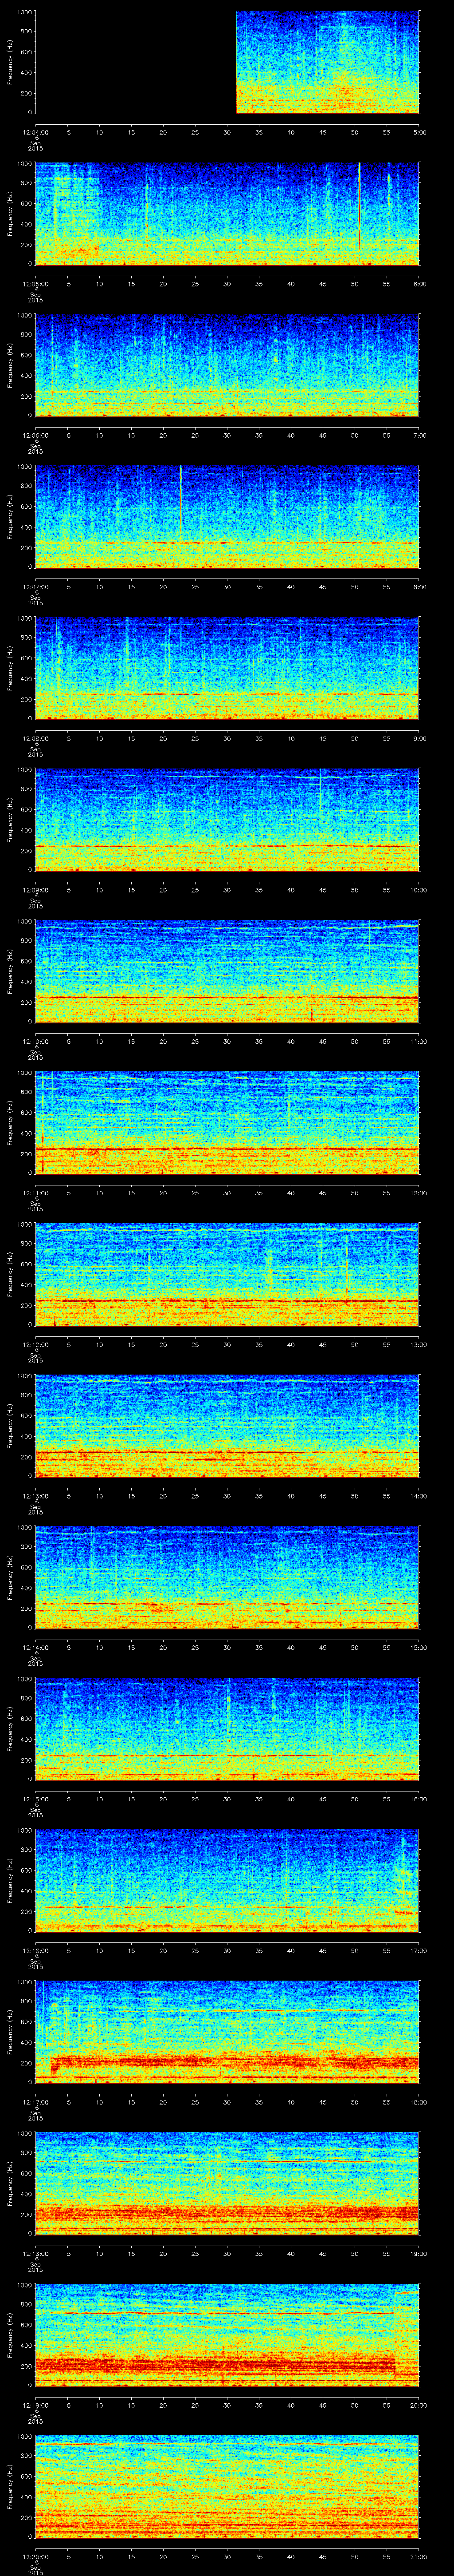Click the '12:06:00' time axis label
The height and width of the screenshot is (2576, 454).
(35, 434)
